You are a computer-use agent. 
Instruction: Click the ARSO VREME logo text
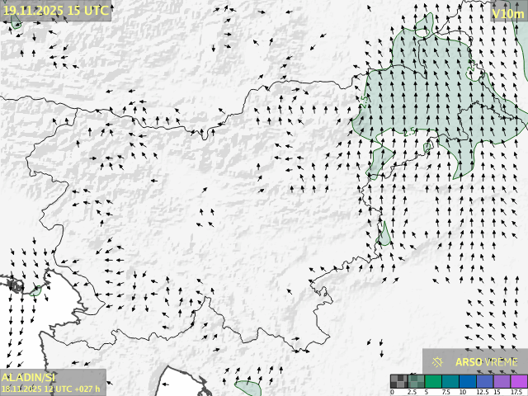point(486,361)
